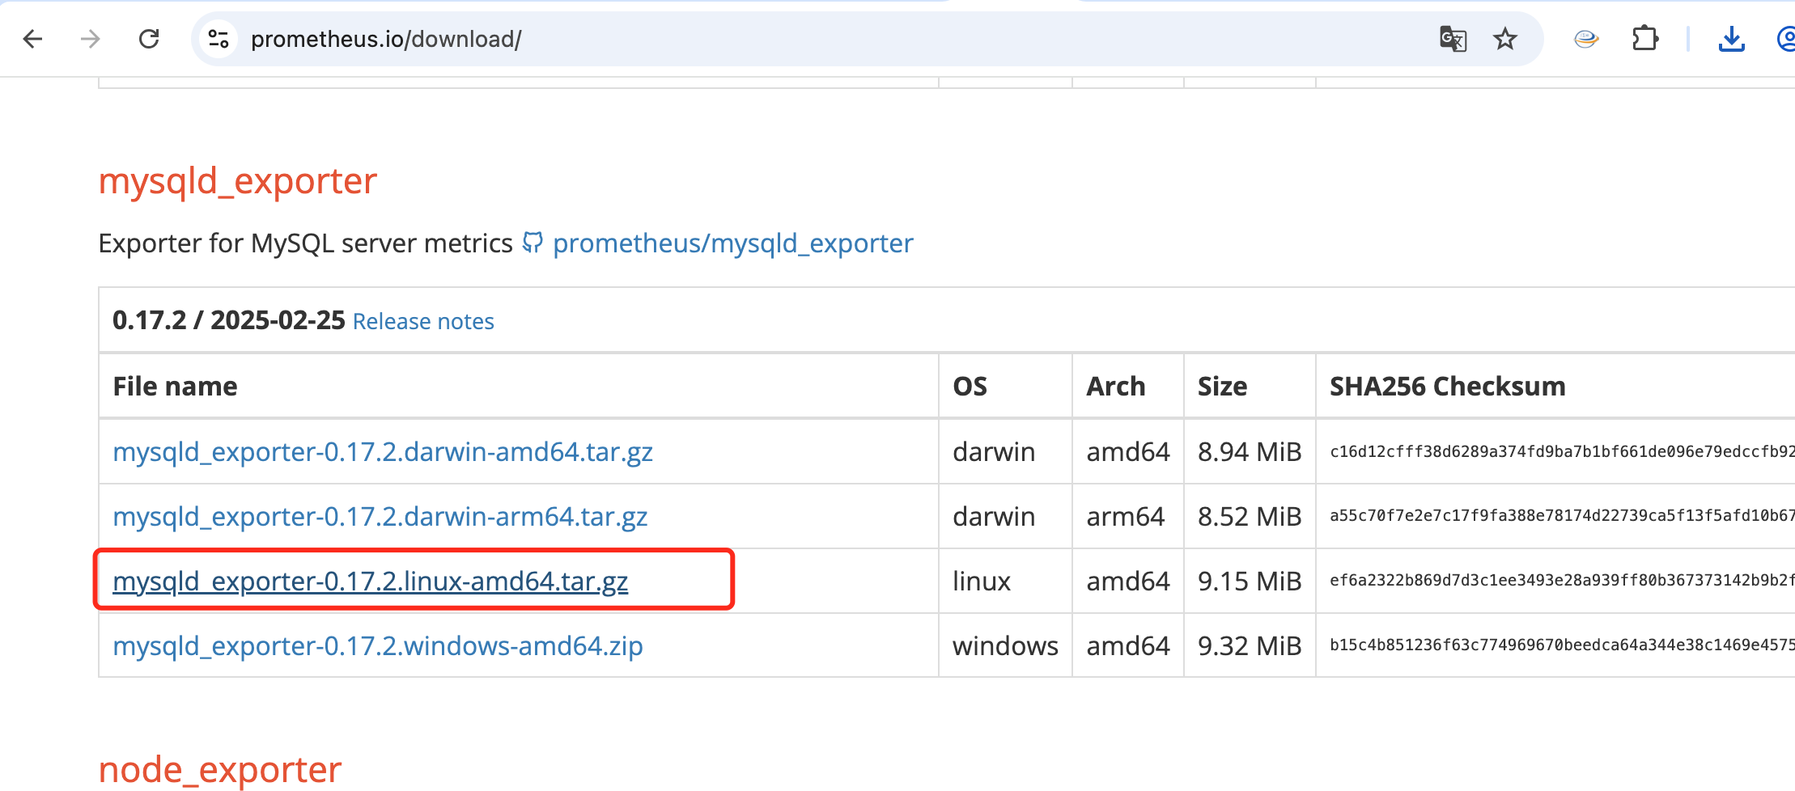Click the GitHub icon beside prometheus/mysqld_exporter
The image size is (1795, 791).
point(533,243)
